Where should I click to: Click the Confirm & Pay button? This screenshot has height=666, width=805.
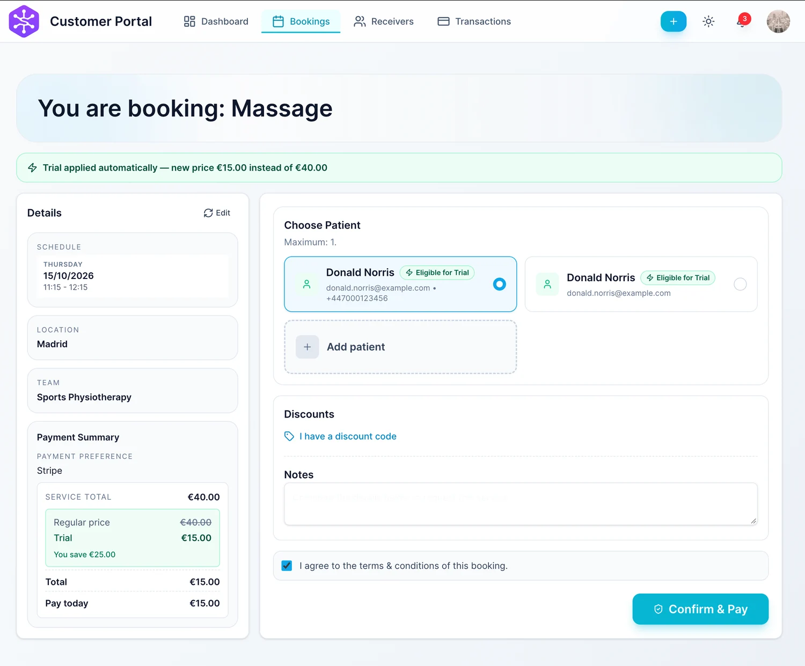pos(700,609)
